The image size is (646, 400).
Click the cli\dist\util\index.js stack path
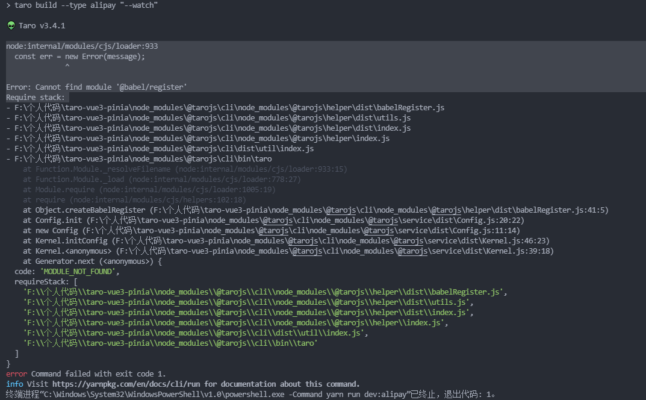point(160,148)
